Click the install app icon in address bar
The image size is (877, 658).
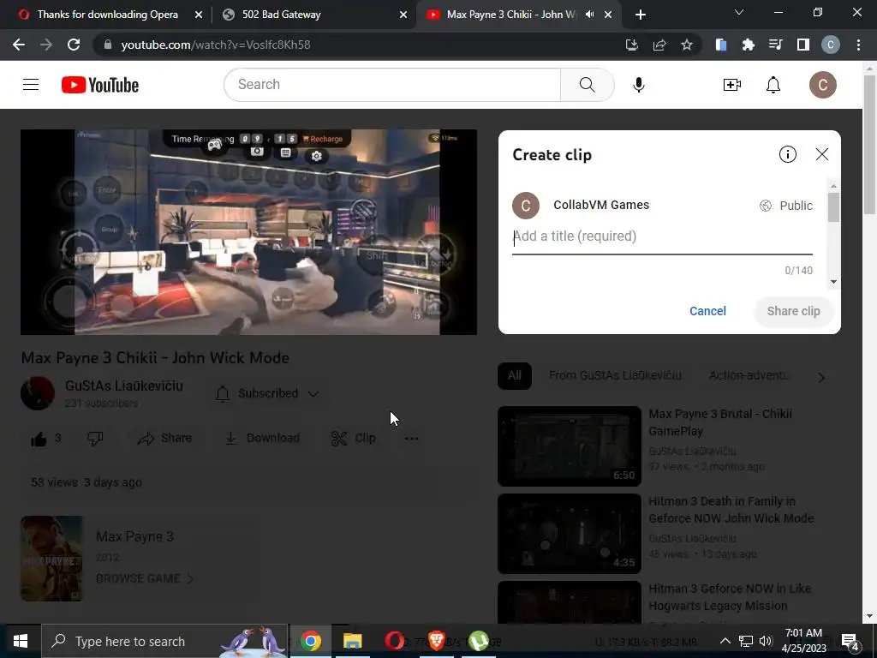631,45
